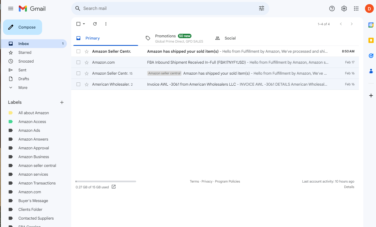
Task: Open the Amazon Answers label
Action: coord(33,139)
